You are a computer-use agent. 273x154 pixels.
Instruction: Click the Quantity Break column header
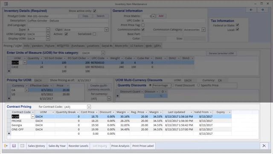point(67,112)
